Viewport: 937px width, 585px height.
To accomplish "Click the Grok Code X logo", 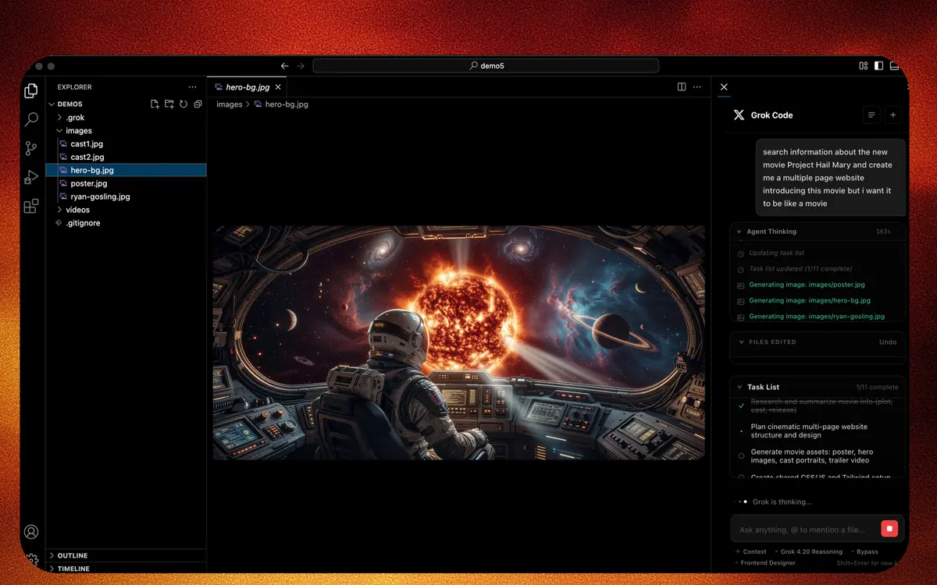I will tap(739, 115).
